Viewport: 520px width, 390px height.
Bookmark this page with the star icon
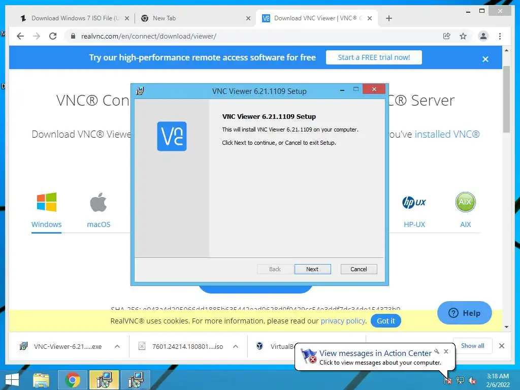tap(463, 36)
